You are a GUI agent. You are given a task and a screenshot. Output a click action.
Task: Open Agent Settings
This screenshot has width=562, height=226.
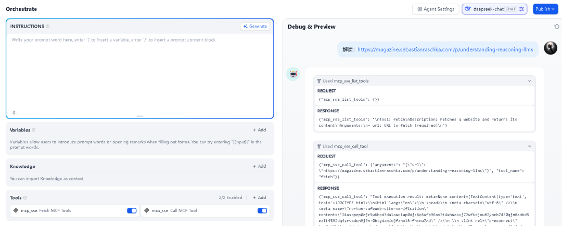tap(436, 9)
